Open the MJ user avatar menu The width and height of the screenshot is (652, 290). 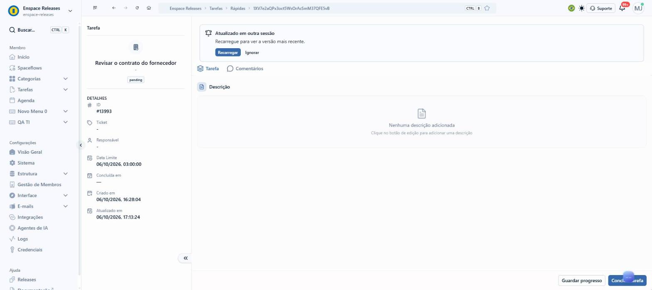638,8
